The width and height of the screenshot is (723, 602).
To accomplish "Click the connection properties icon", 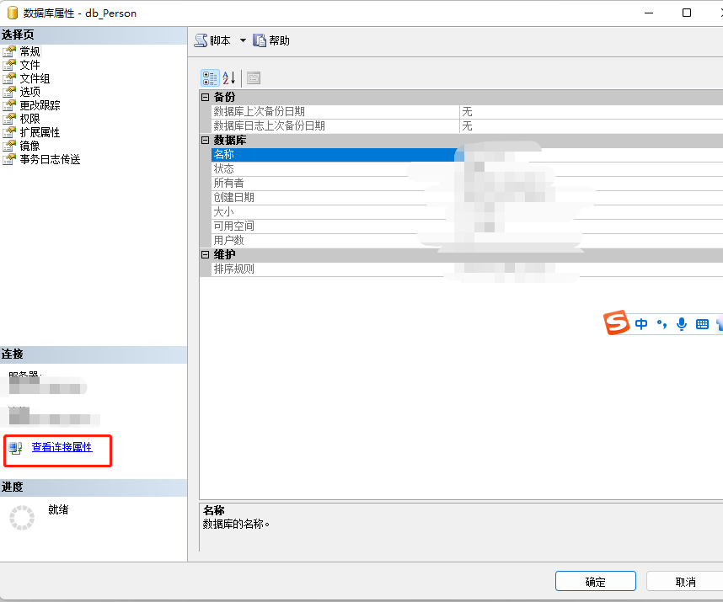I will point(16,448).
